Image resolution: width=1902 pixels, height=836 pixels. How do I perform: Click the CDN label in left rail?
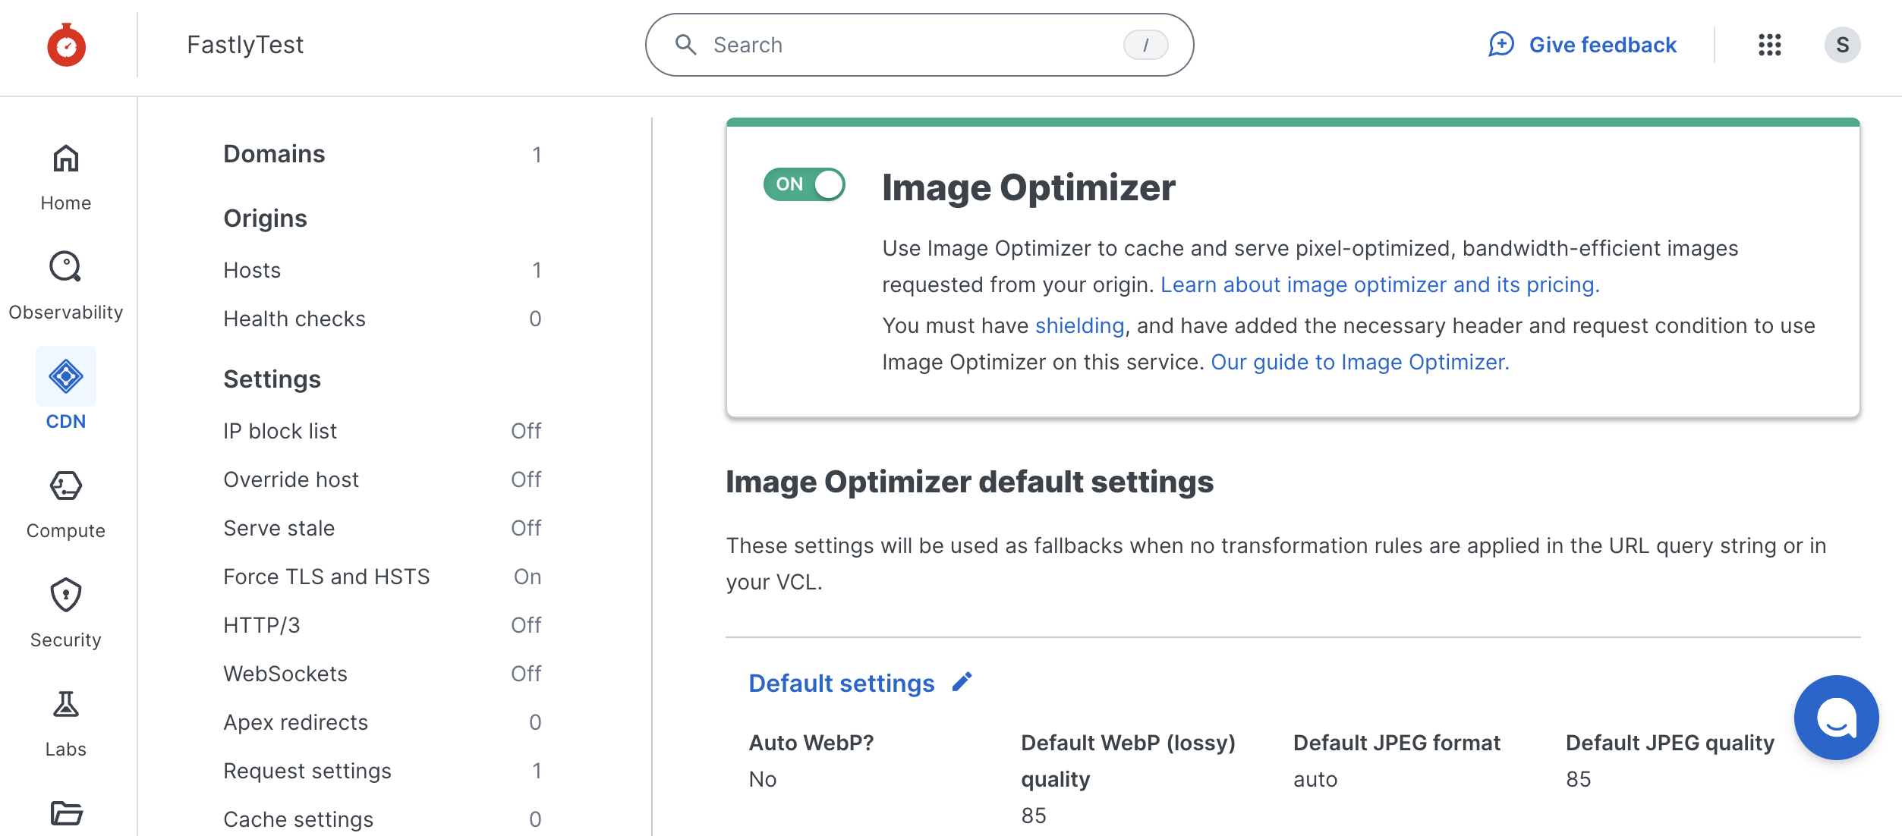[66, 422]
